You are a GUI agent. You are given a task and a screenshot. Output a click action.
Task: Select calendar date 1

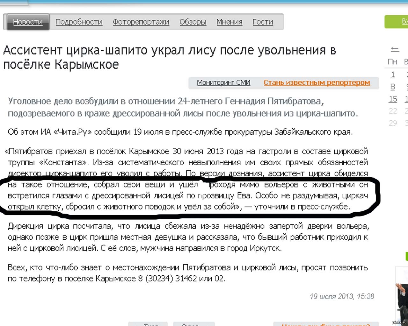(x=393, y=74)
